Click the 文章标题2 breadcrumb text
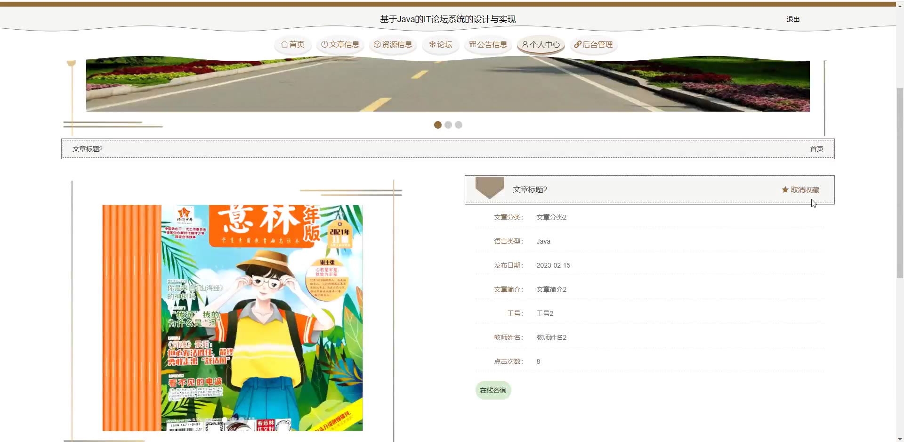The image size is (904, 442). click(x=88, y=149)
